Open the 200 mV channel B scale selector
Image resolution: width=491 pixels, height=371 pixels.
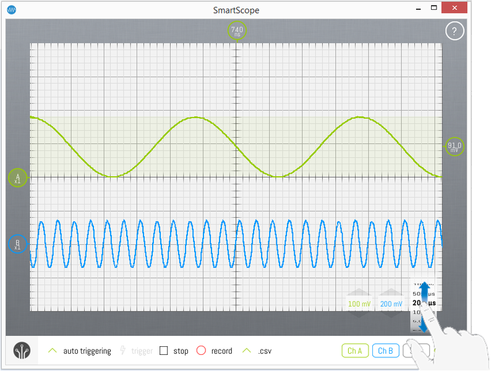coord(390,304)
